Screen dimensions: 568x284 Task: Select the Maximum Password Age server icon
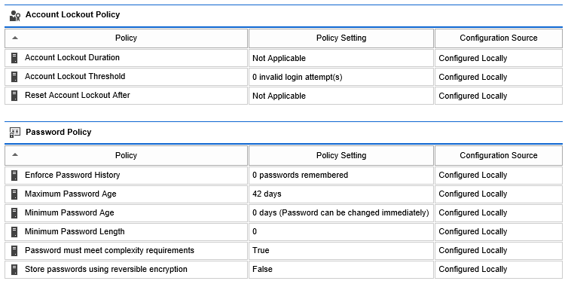[x=14, y=194]
